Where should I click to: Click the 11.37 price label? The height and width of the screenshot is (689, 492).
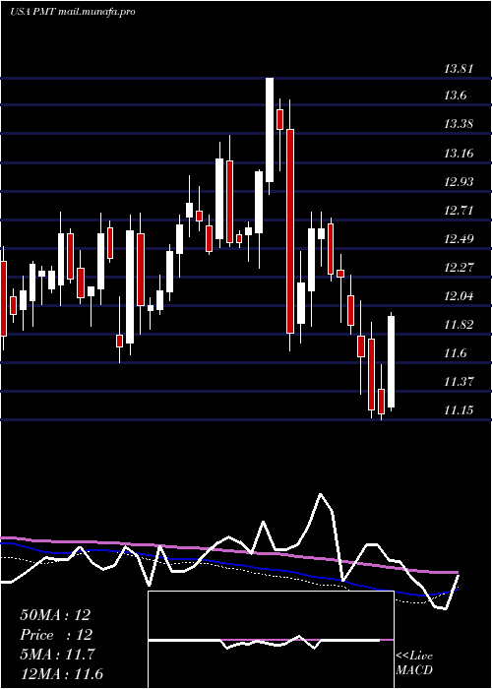(459, 382)
